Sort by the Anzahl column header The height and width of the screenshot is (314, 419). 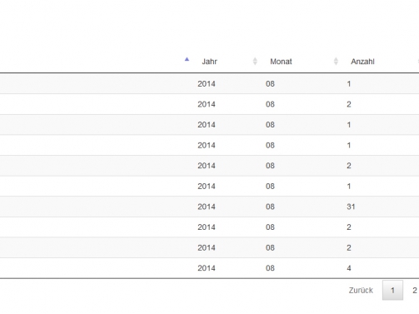[x=362, y=62]
